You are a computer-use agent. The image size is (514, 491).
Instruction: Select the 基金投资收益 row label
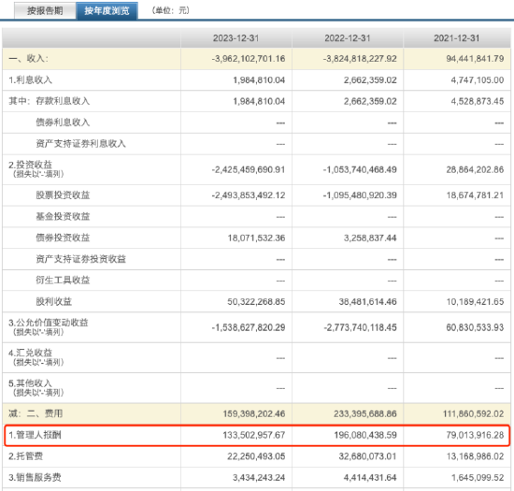coord(63,216)
